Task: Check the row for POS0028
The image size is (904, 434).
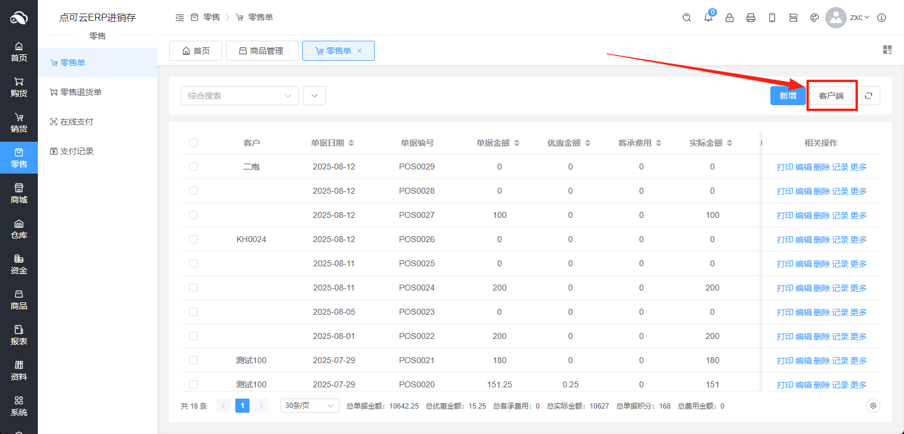Action: 193,191
